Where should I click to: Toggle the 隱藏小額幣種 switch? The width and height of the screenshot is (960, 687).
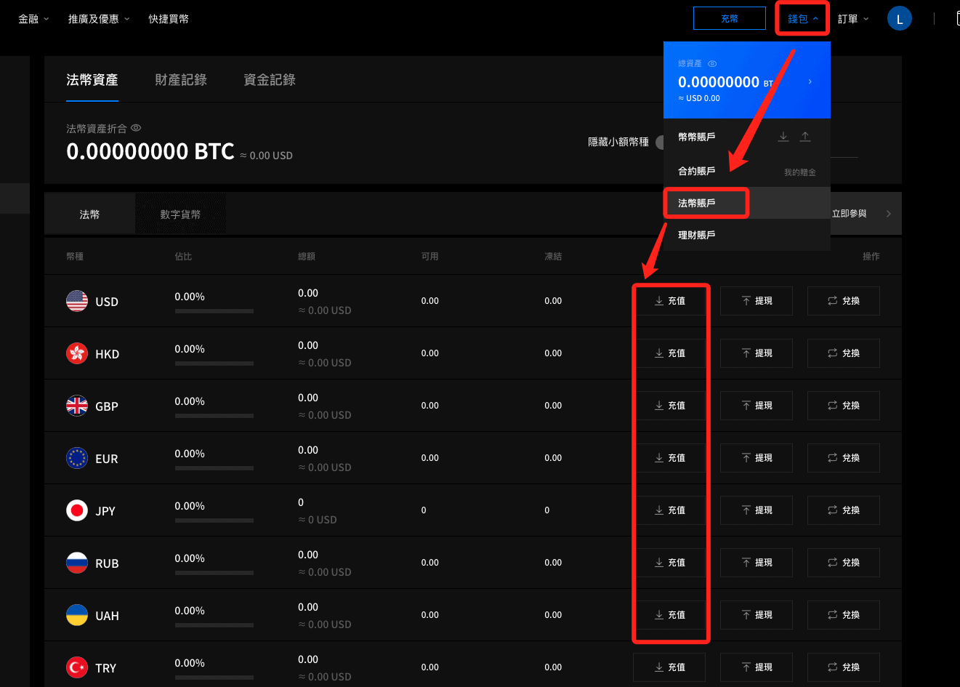pos(661,142)
